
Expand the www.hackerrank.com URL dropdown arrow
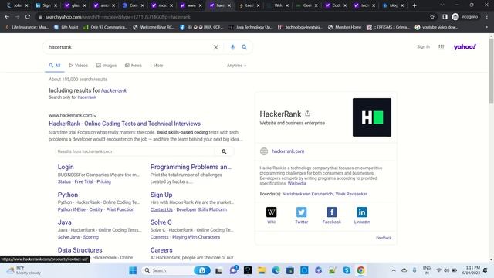coord(95,116)
